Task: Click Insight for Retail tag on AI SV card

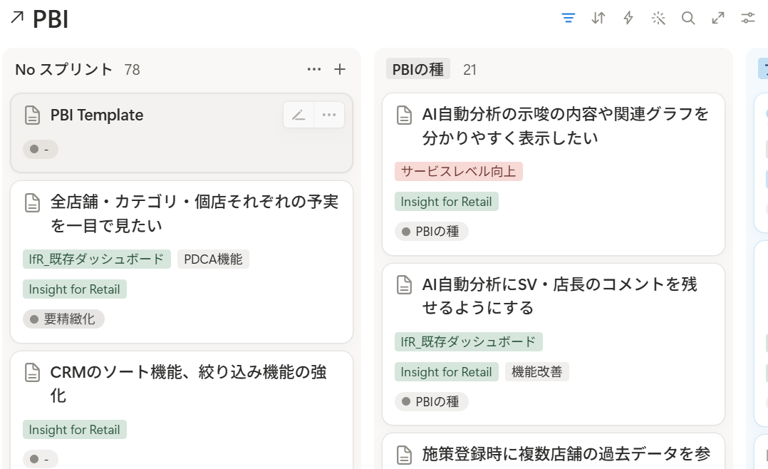Action: 446,372
